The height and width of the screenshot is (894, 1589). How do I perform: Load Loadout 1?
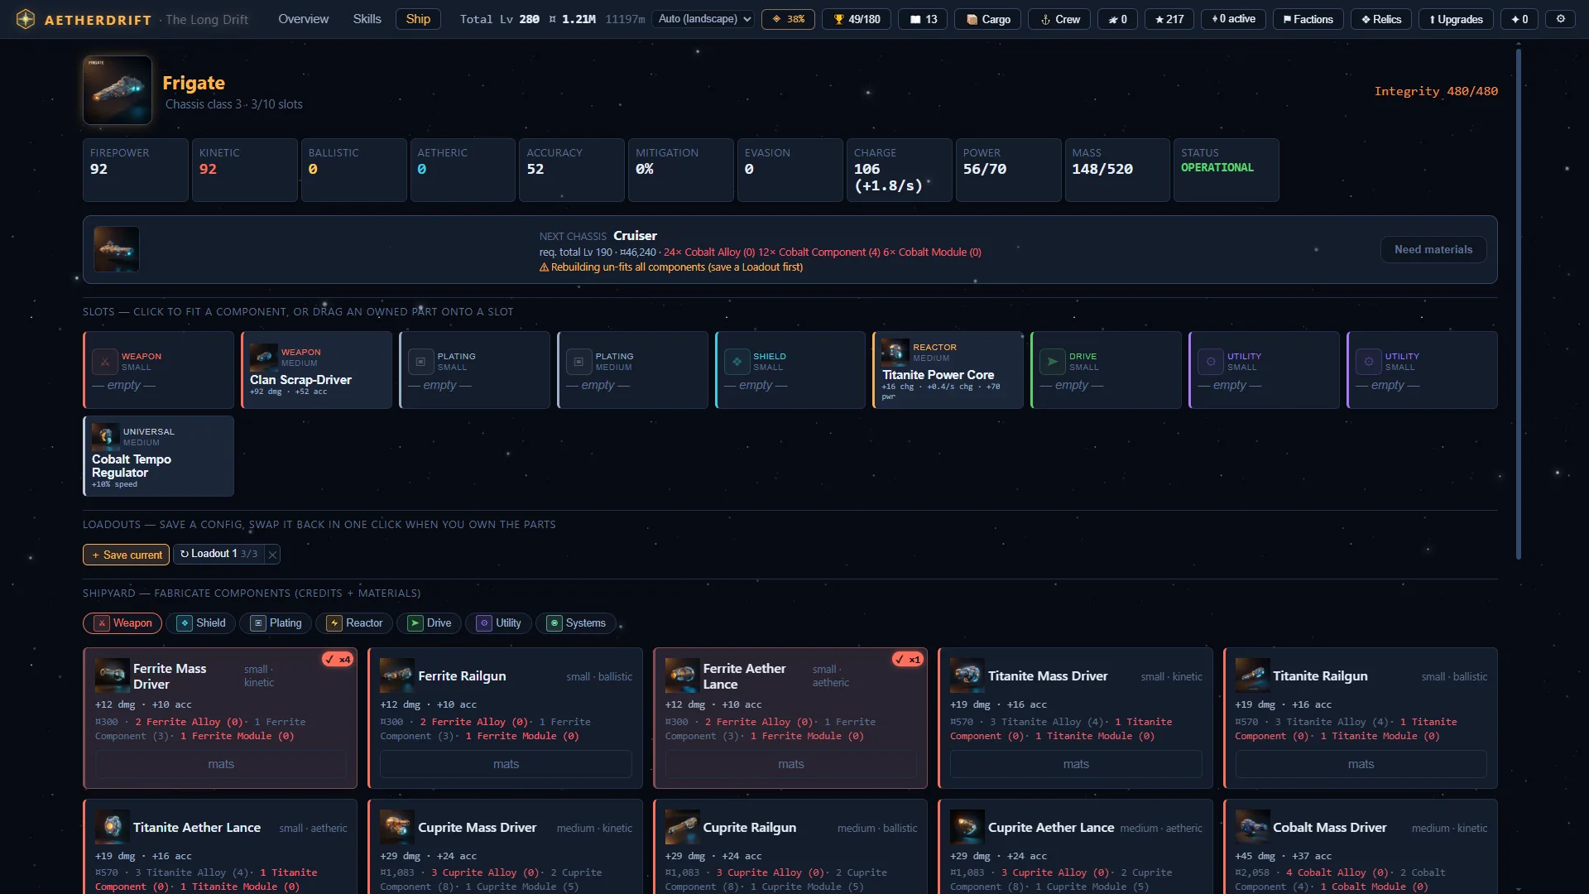click(218, 554)
